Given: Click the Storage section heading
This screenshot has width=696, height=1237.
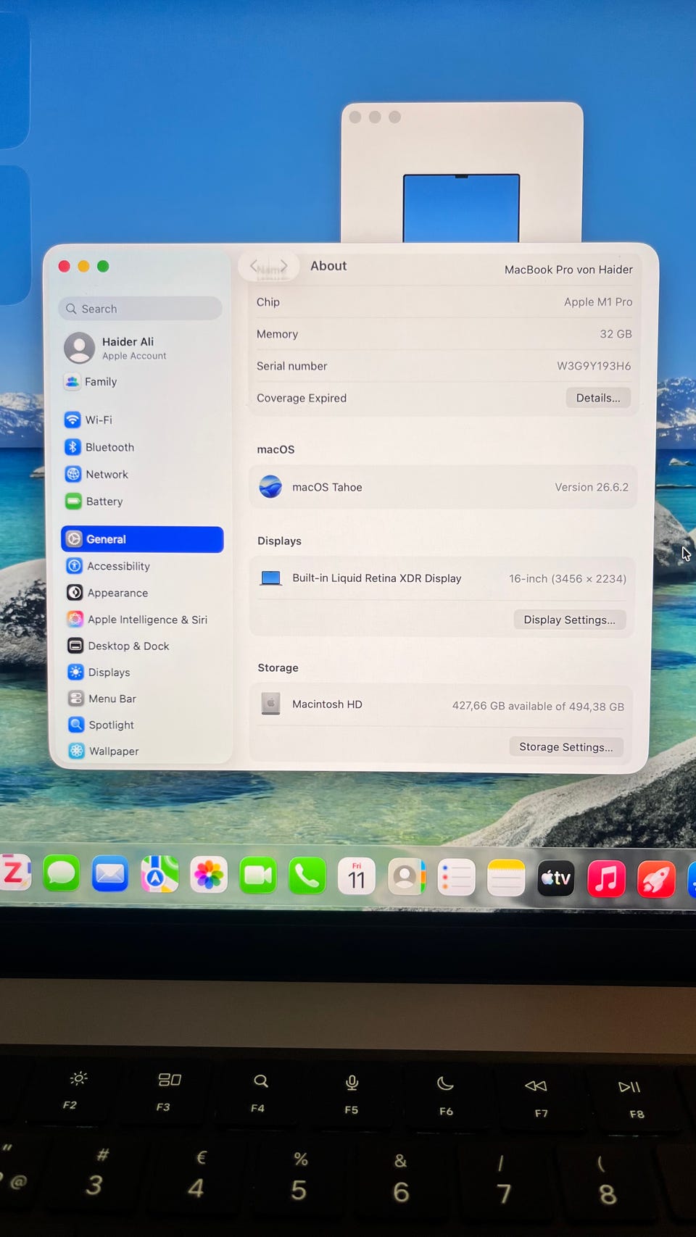Looking at the screenshot, I should click(278, 667).
